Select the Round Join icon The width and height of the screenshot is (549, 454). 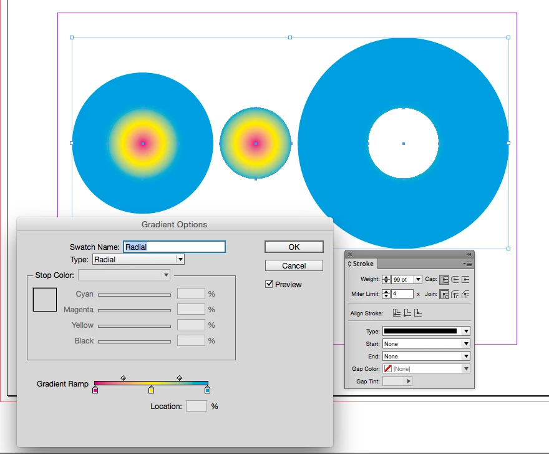(x=455, y=295)
